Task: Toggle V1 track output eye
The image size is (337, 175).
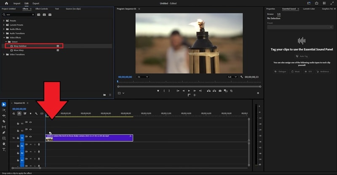Action: pyautogui.click(x=30, y=137)
